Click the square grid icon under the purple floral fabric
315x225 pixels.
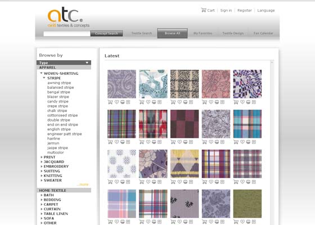pos(160,182)
